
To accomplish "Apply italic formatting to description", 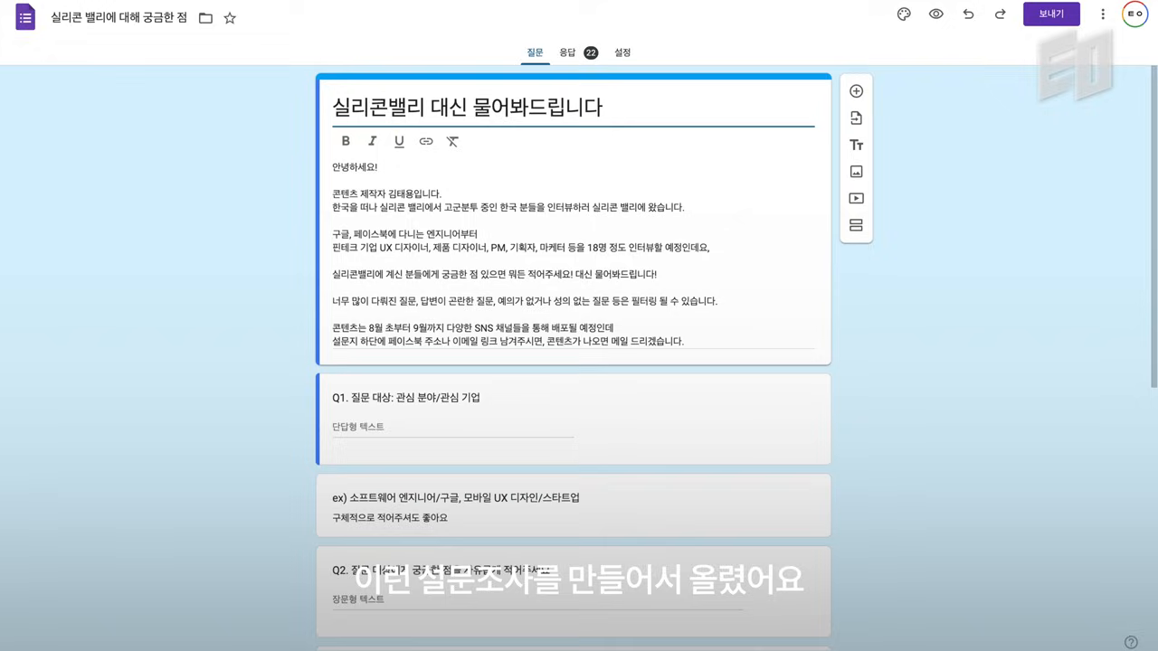I will [372, 141].
